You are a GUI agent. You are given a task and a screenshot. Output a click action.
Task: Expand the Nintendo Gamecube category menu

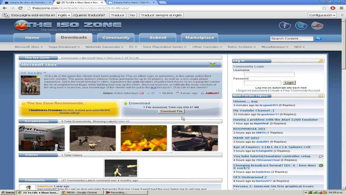coord(104,47)
